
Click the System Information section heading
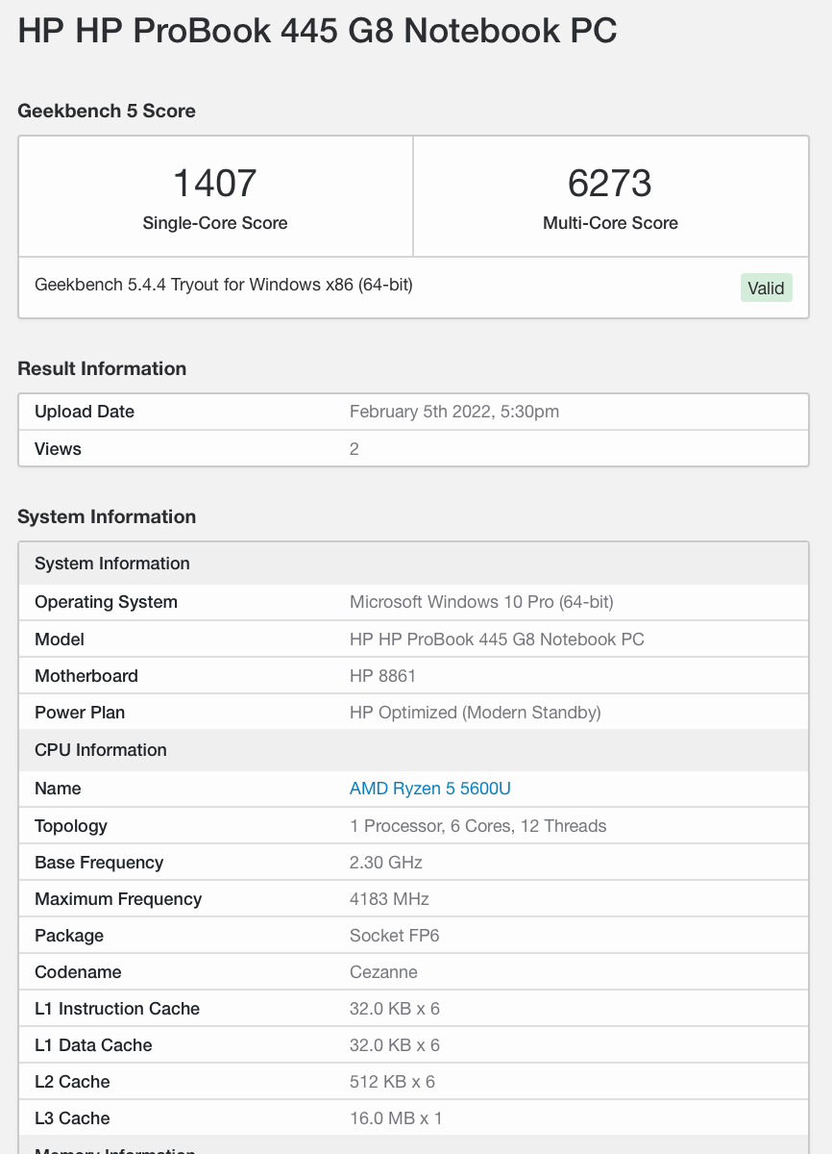(107, 516)
